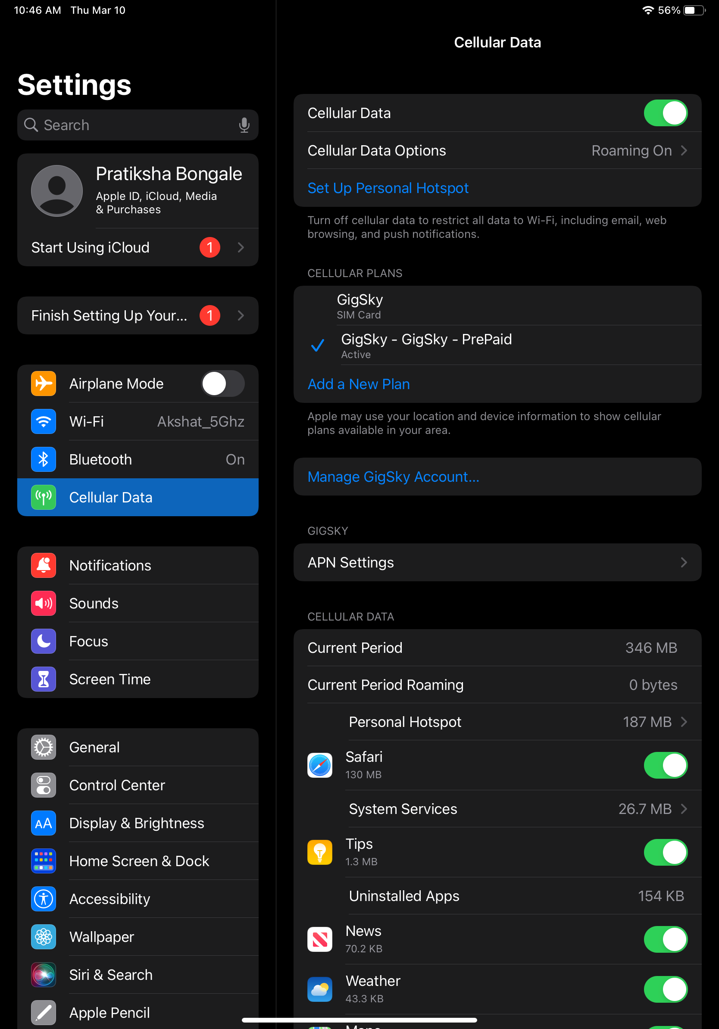Tap the News app icon
Screen dimensions: 719x1029
(319, 939)
